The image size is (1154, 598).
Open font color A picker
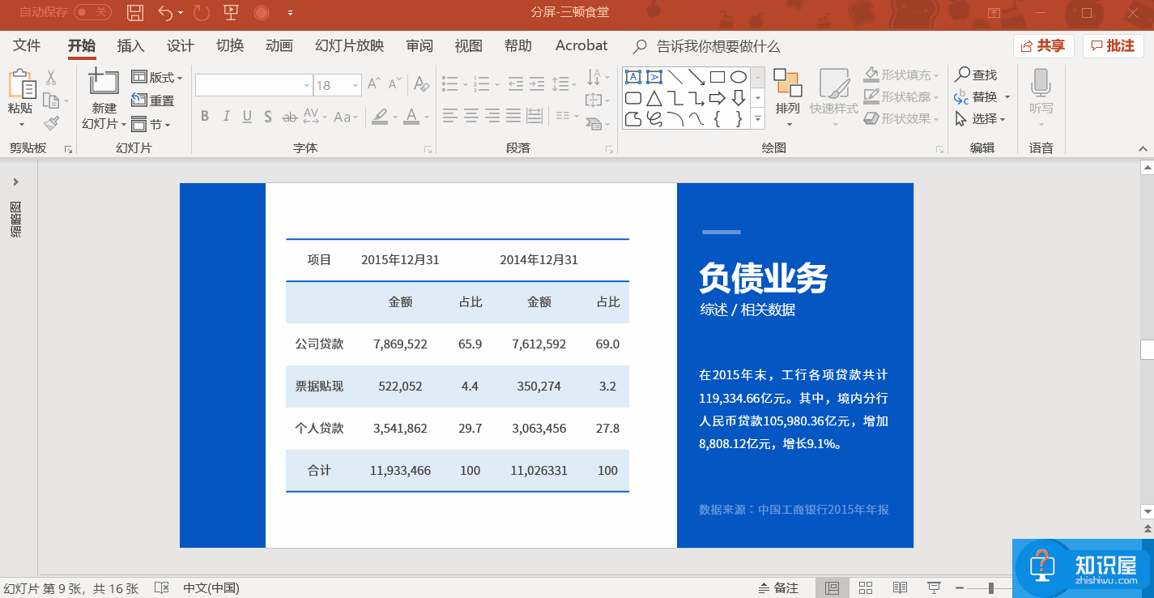[411, 117]
